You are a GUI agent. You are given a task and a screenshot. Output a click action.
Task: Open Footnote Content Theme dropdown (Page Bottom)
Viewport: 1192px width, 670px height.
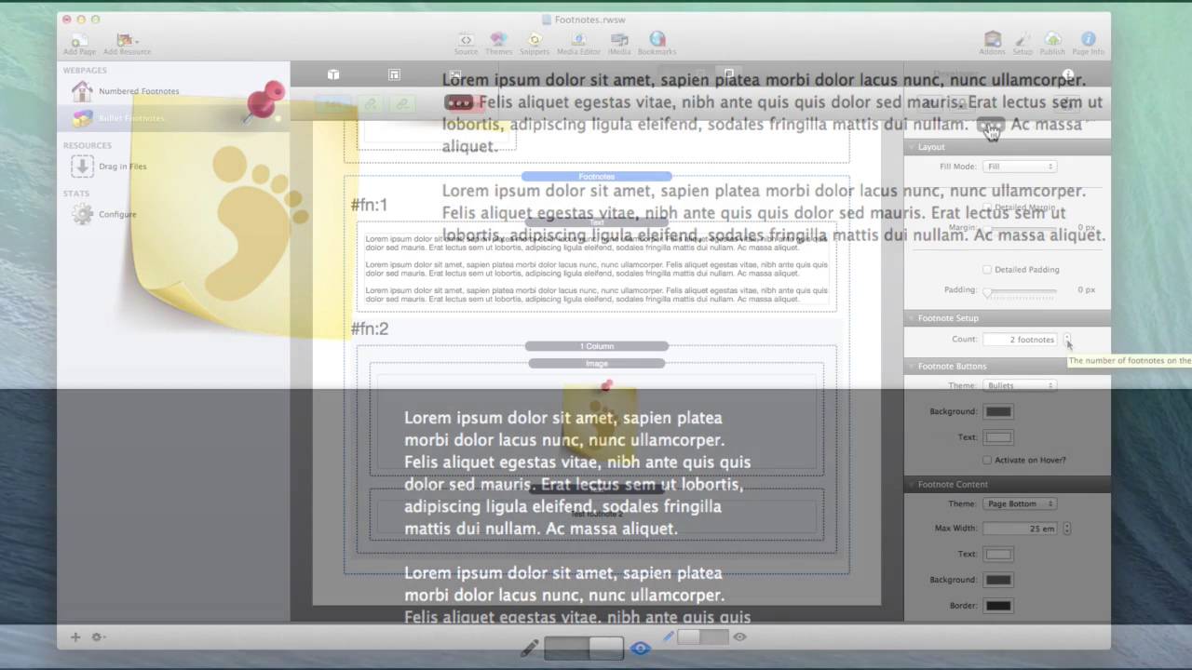[x=1020, y=503]
